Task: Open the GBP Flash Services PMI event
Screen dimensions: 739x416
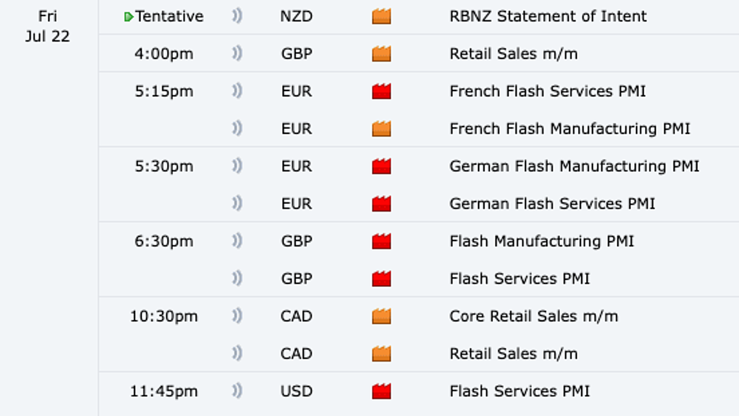Action: tap(520, 279)
